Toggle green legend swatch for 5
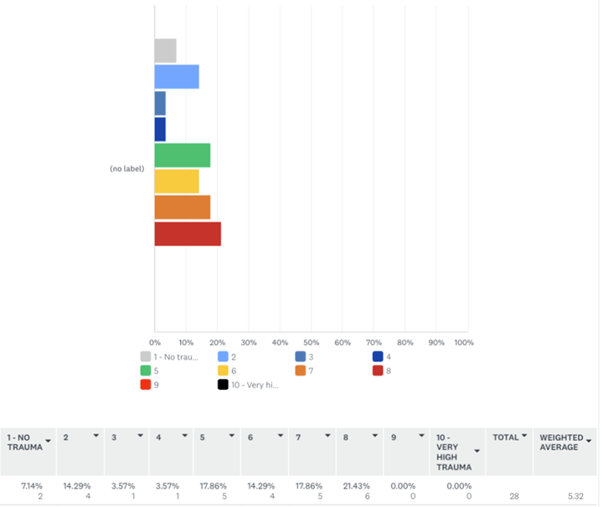The image size is (603, 507). click(x=146, y=371)
